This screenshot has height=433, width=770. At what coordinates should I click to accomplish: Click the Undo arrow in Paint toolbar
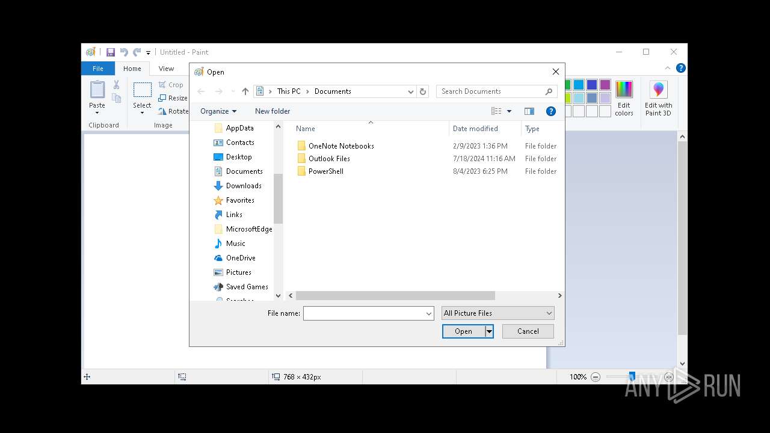tap(124, 52)
